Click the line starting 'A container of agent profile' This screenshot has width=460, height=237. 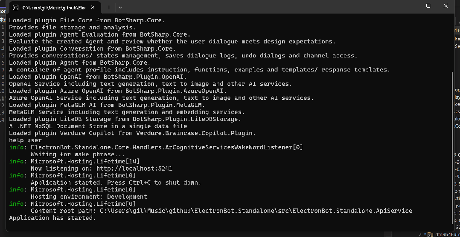(200, 70)
